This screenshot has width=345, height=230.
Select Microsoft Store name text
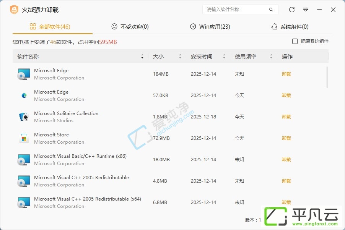(52, 134)
